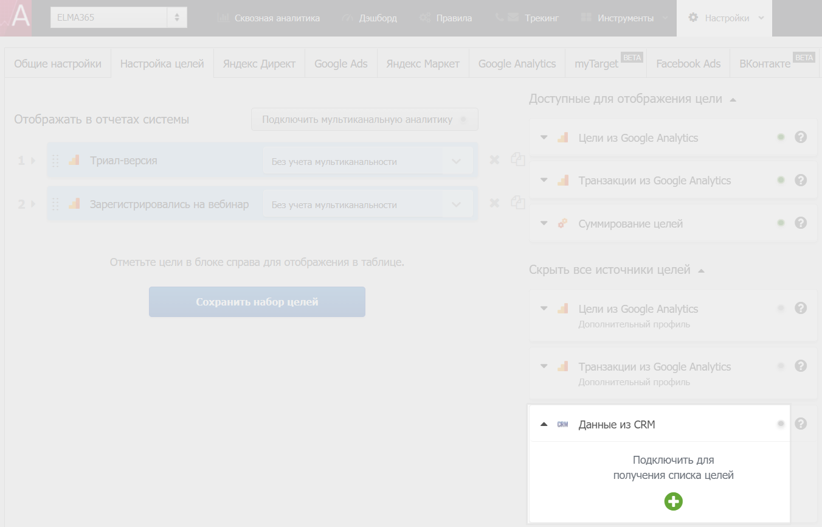The width and height of the screenshot is (822, 527).
Task: Remove the Зарегистрировались на вебинар goal via X icon
Action: (494, 203)
